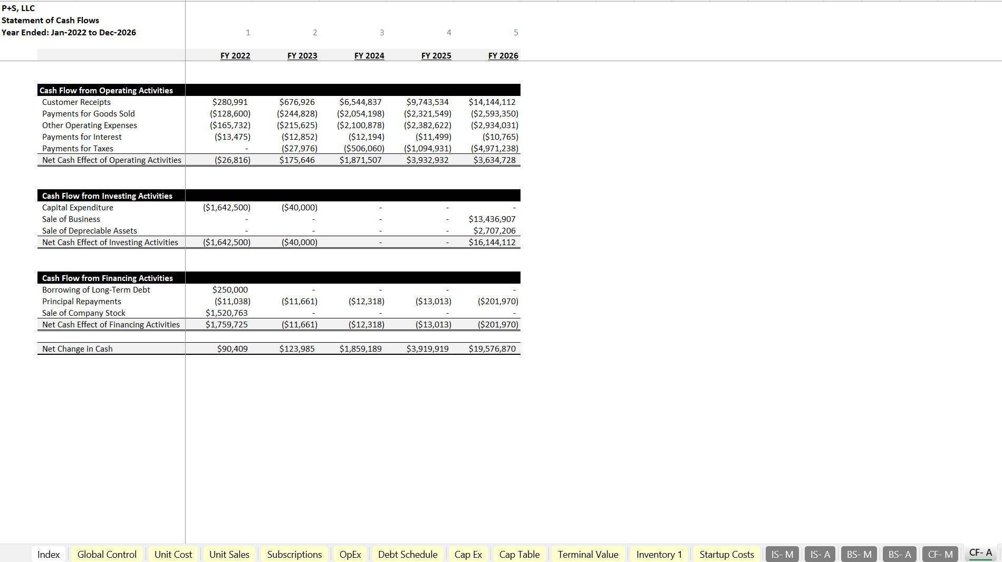The height and width of the screenshot is (562, 1002).
Task: Select the Unit Sales tab
Action: [x=229, y=554]
